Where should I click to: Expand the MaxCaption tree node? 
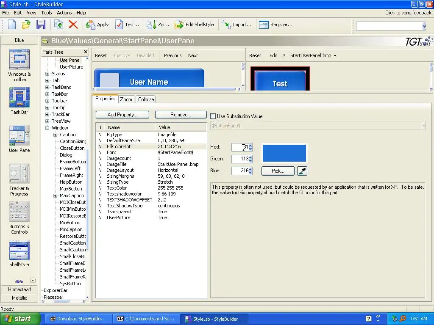(56, 196)
